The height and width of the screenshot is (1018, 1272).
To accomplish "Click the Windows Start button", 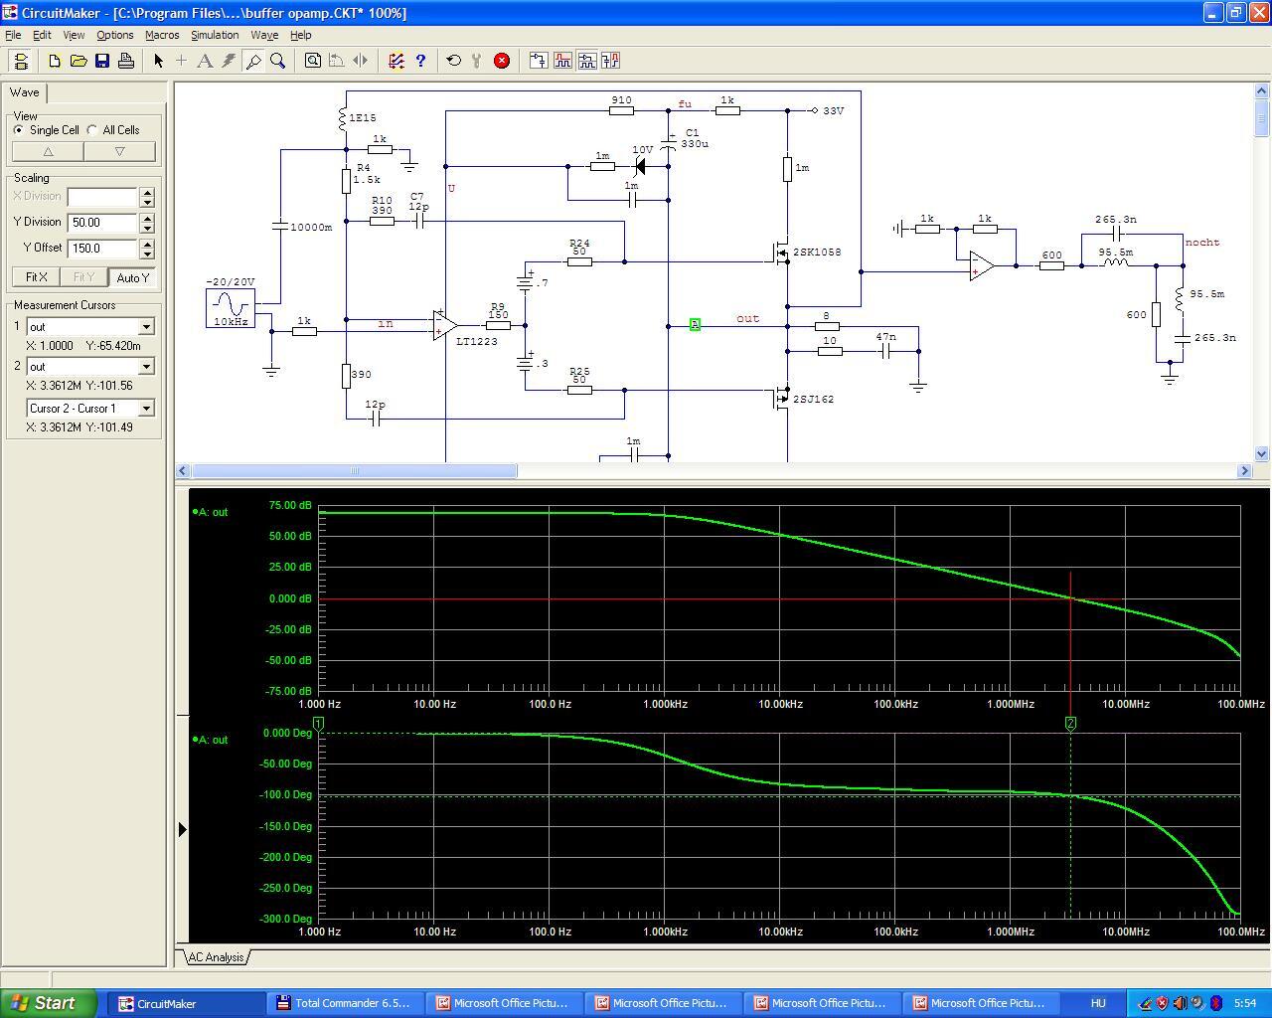I will point(48,1003).
